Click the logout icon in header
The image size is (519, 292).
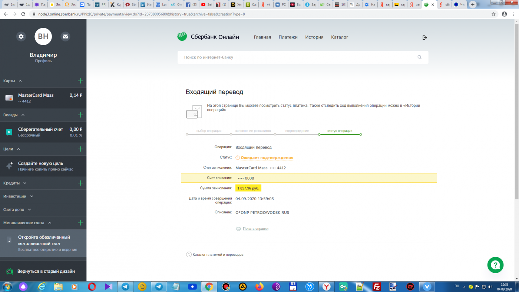click(x=425, y=37)
